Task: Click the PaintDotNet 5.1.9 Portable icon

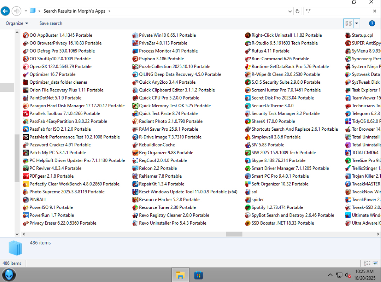Action: coord(26,98)
